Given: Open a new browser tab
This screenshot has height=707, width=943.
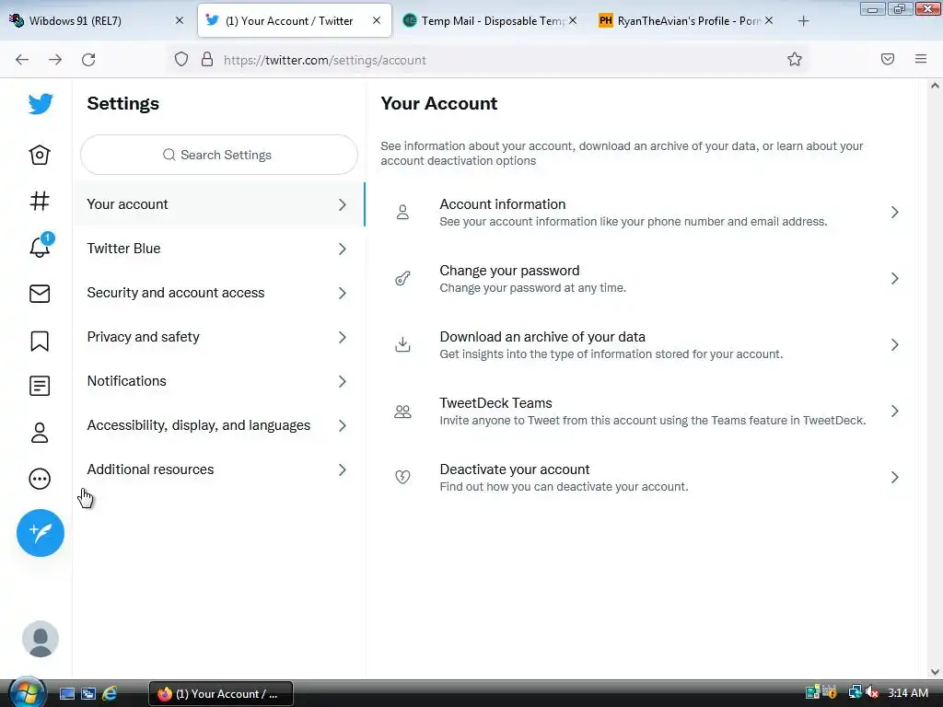Looking at the screenshot, I should coord(803,21).
